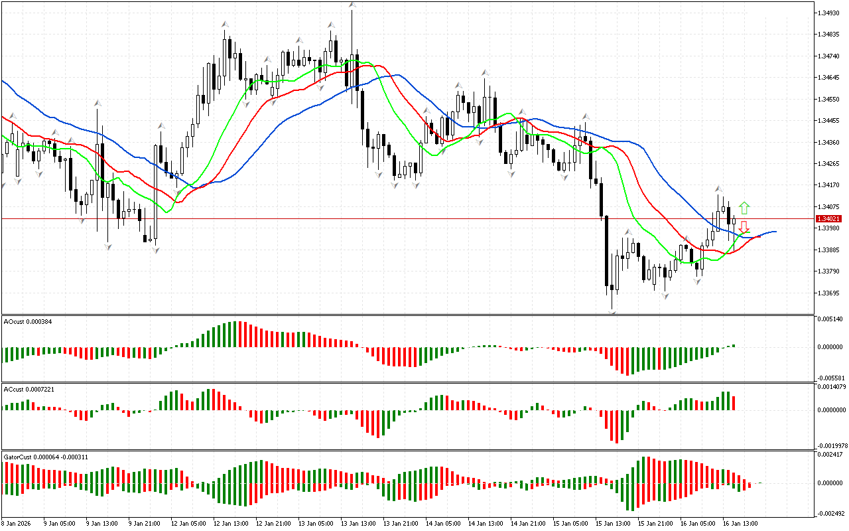Click the red 1.34021 current price tag

pyautogui.click(x=829, y=218)
